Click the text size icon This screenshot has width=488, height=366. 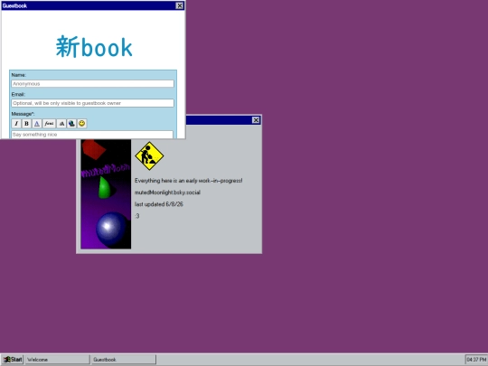pos(61,124)
